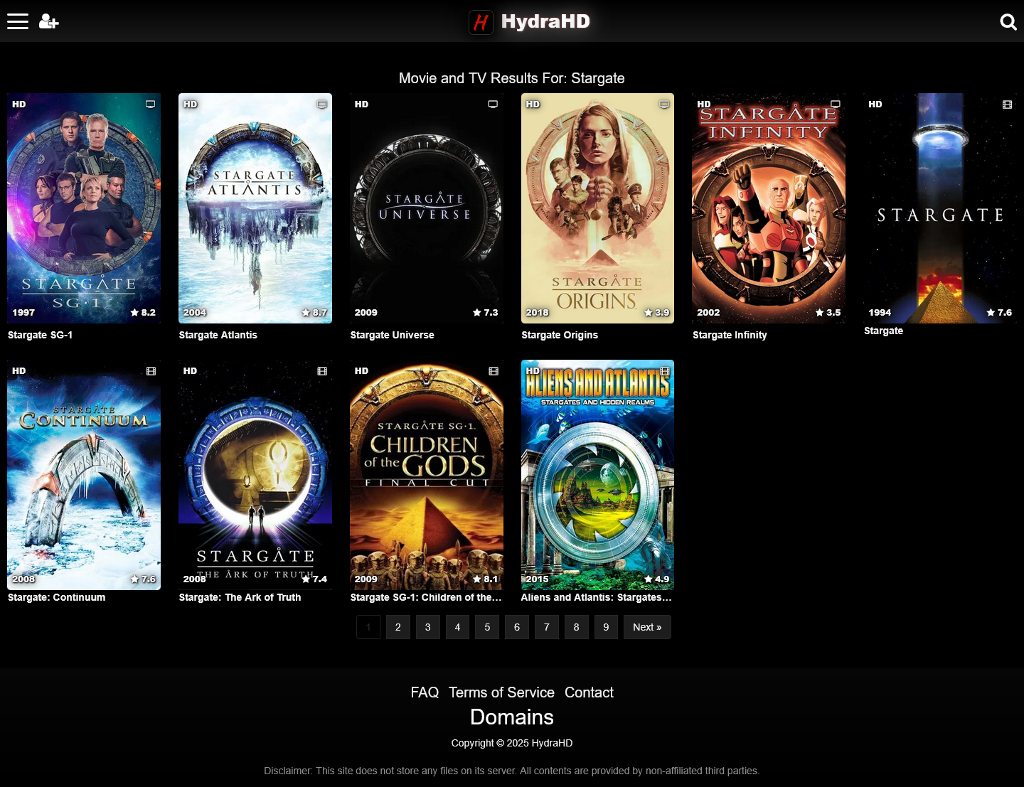
Task: Click TV series icon on Stargate SG-1 poster
Action: [151, 105]
